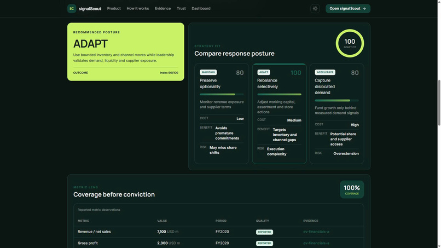The image size is (441, 248).
Task: Select the Accelerate posture card badge
Action: point(325,72)
